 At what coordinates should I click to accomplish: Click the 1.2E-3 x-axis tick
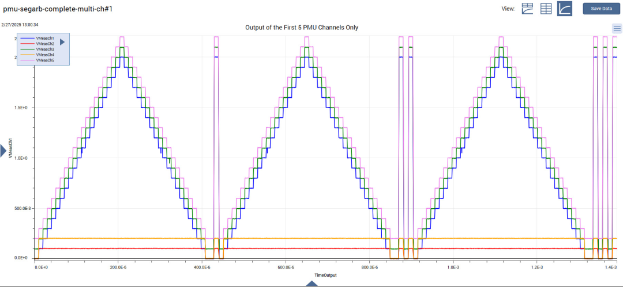pos(536,267)
